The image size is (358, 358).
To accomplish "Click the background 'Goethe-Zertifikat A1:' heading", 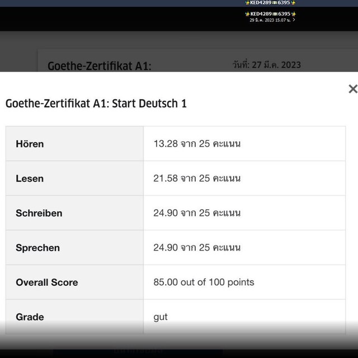I will pyautogui.click(x=100, y=66).
